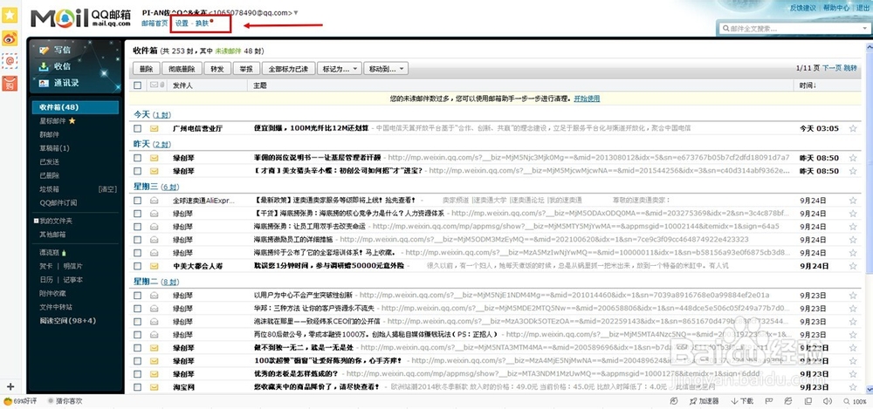Click 全部标为已读 button
The width and height of the screenshot is (873, 409).
pyautogui.click(x=288, y=69)
